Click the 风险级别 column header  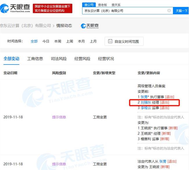click(59, 73)
